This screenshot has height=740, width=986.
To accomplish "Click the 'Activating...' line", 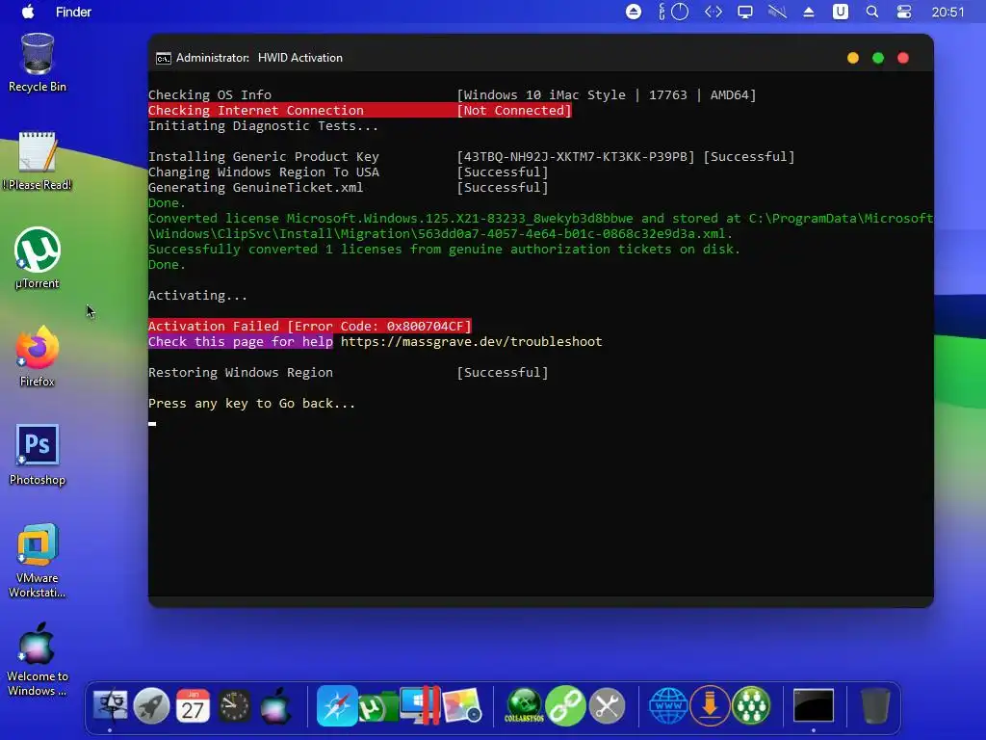I will [x=197, y=295].
